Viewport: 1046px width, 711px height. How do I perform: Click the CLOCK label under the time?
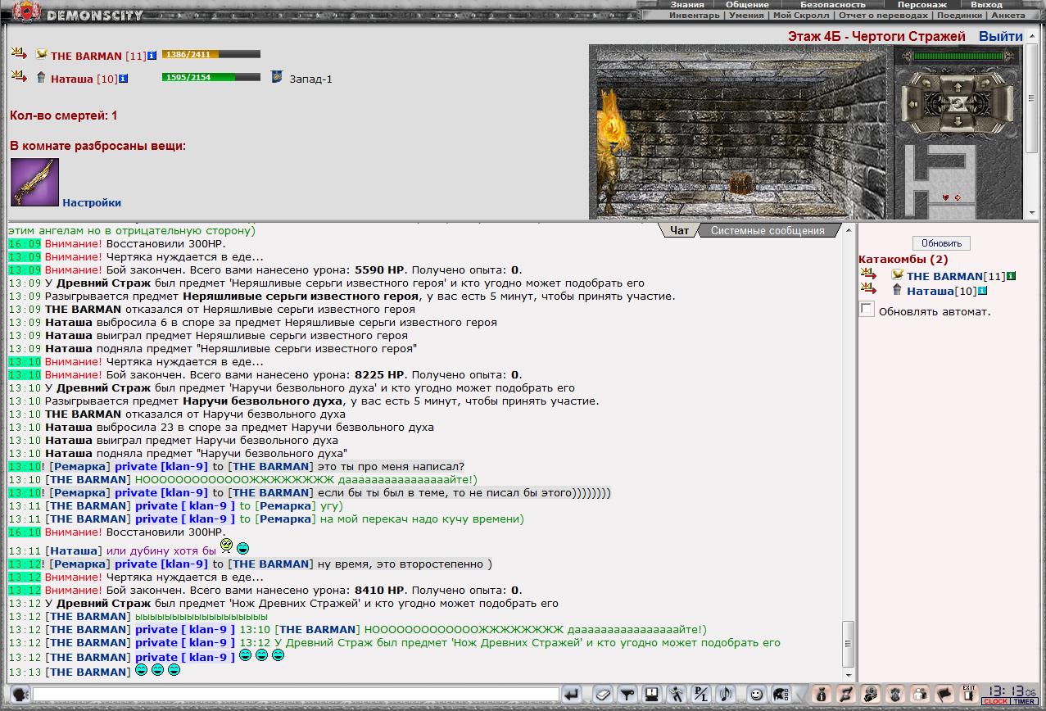pos(995,701)
